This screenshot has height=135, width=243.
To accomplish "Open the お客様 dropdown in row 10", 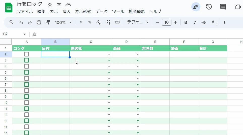I will click(109, 103).
